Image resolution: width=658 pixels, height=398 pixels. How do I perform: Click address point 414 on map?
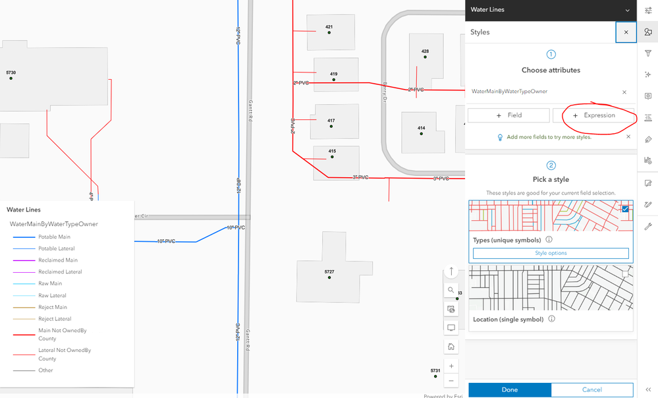click(422, 134)
